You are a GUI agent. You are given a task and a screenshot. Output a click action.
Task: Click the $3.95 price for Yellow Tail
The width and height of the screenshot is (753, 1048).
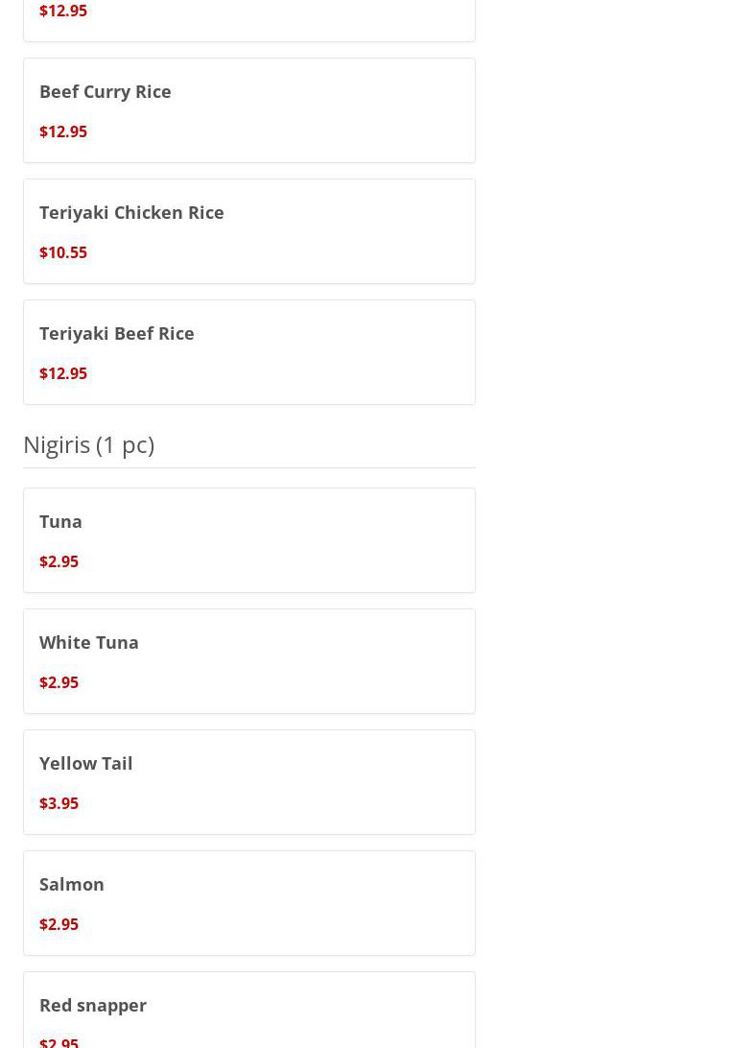pos(59,803)
